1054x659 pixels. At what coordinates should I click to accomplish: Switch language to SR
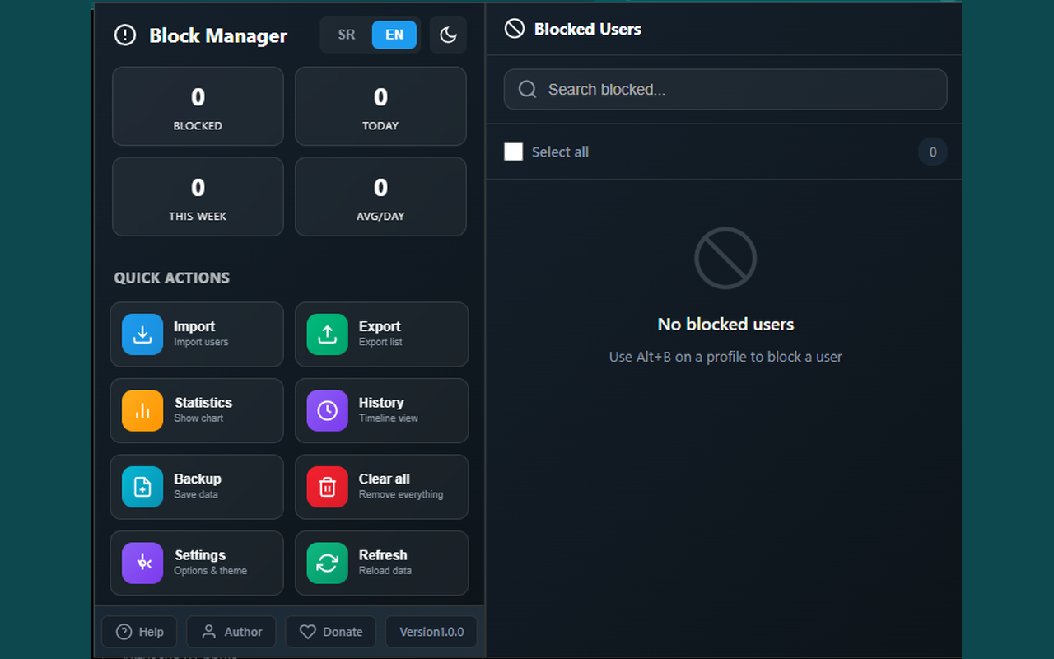coord(346,35)
